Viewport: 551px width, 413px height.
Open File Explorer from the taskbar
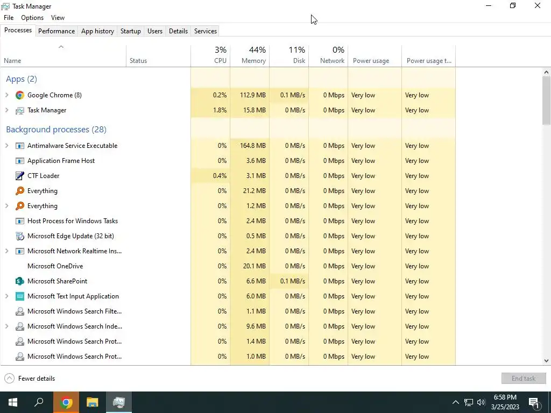[93, 402]
